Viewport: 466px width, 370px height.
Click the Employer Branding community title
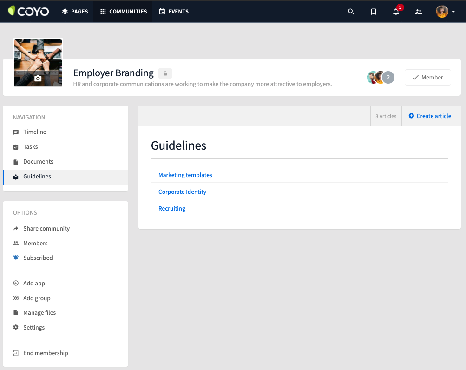click(113, 73)
